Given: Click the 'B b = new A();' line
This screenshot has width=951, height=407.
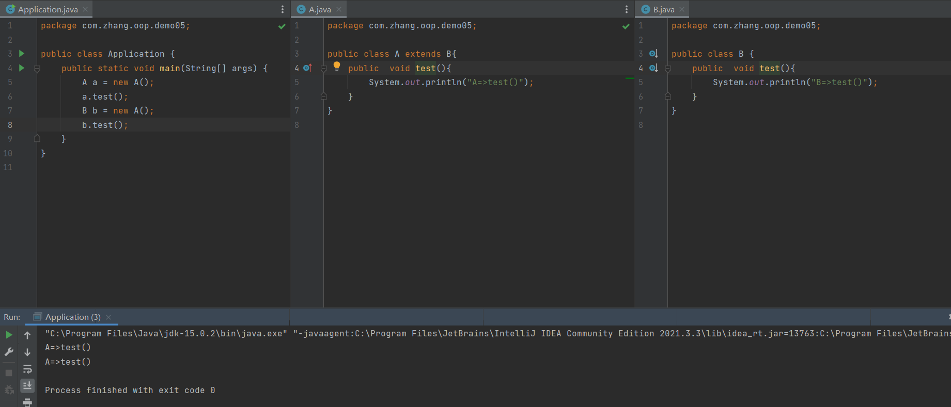Looking at the screenshot, I should (118, 111).
